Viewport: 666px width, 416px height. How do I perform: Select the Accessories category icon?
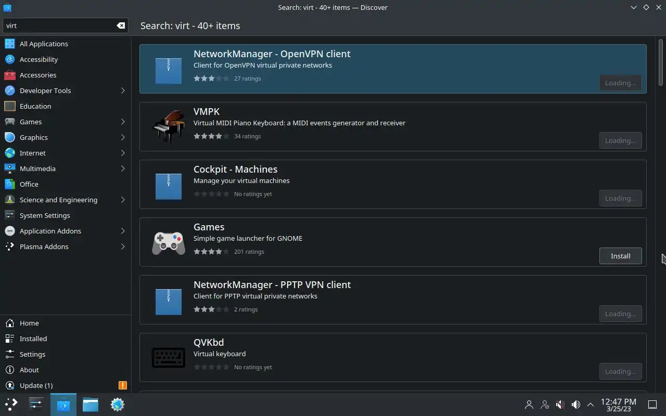[10, 75]
